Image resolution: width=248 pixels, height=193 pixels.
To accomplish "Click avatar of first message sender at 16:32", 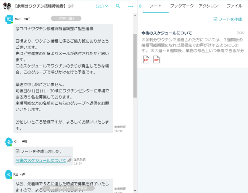I will 9,19.
